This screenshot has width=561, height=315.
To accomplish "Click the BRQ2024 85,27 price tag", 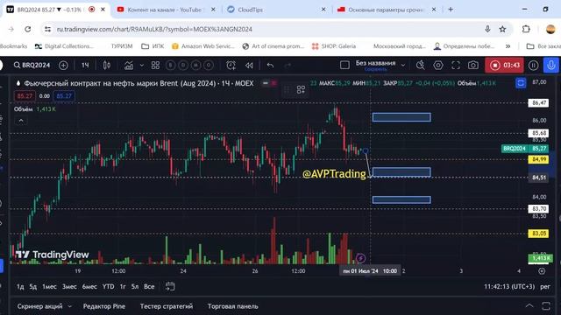I will tap(525, 149).
